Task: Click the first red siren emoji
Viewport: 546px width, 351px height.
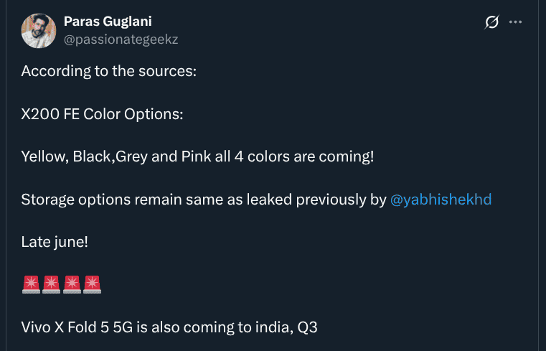Action: [x=31, y=284]
